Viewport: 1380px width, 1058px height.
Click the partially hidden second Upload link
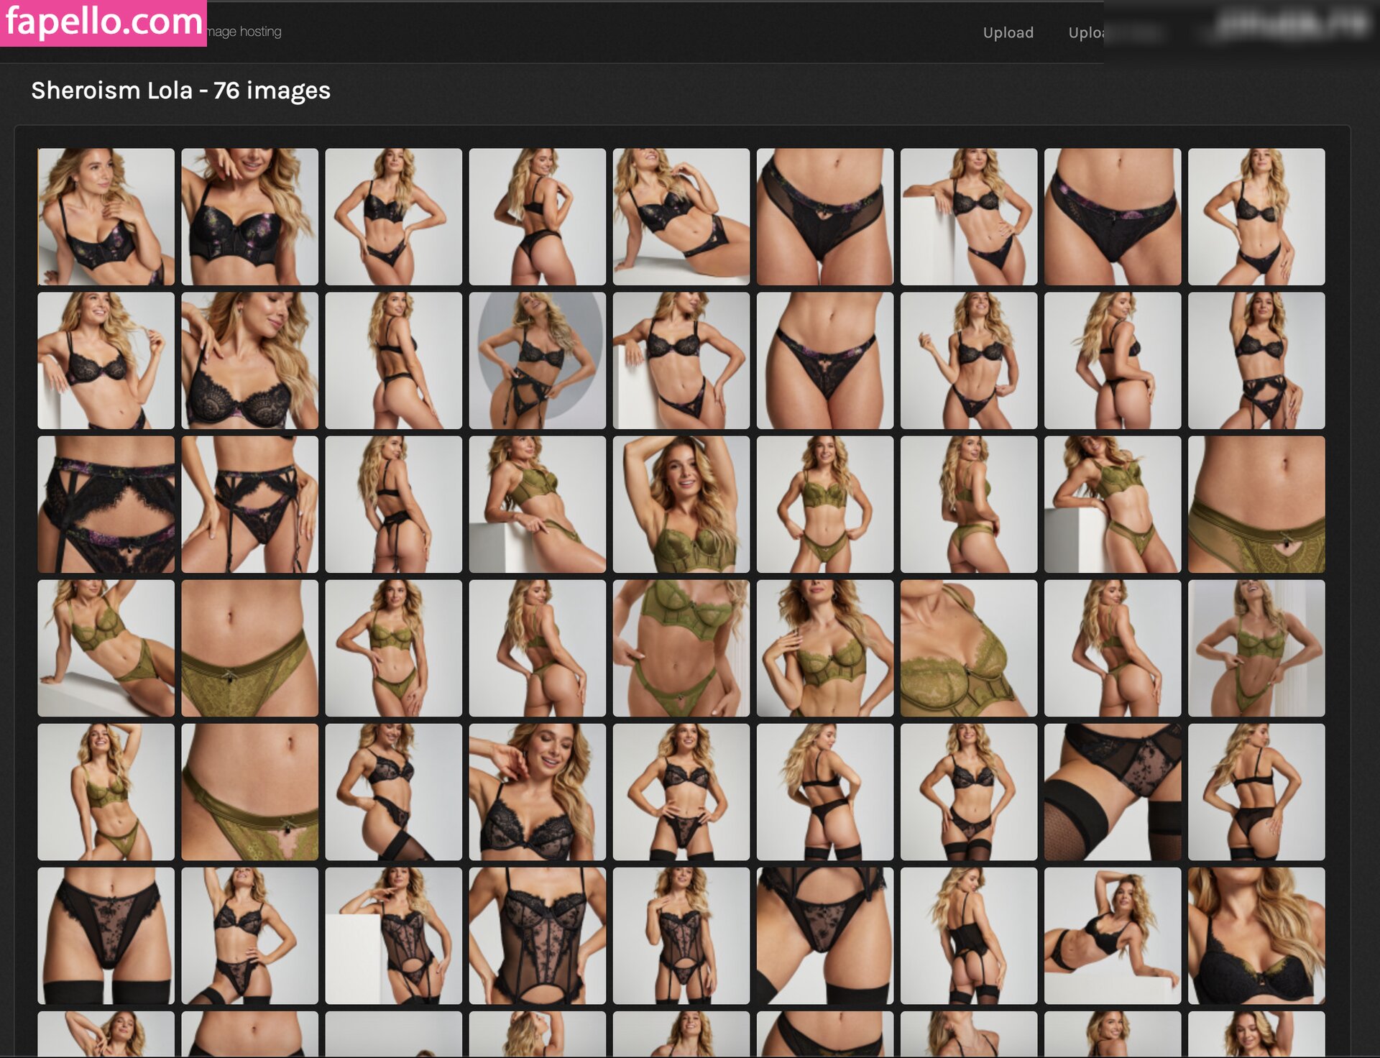[x=1085, y=32]
